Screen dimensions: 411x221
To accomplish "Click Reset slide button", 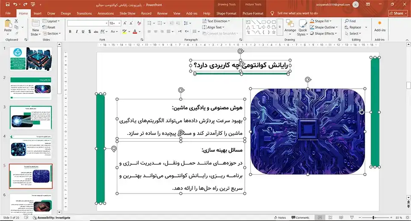I will 49,27.
